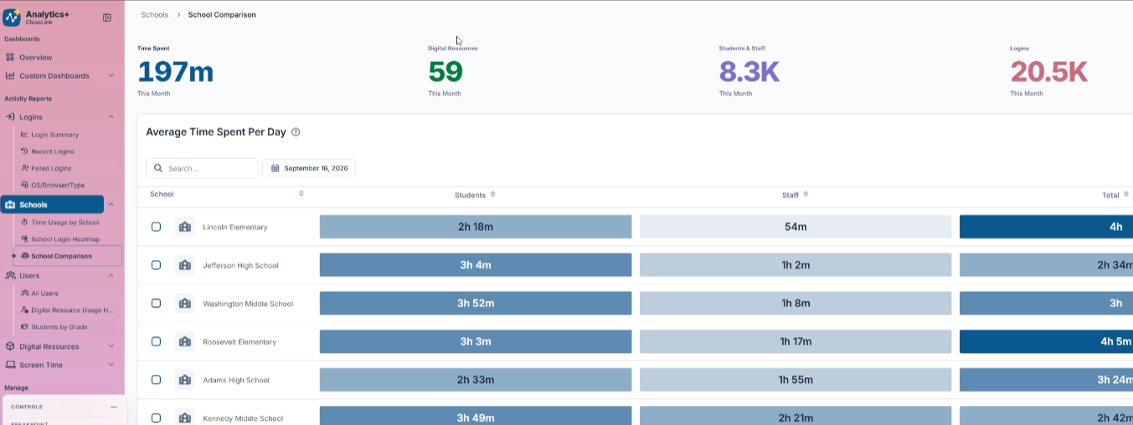The image size is (1133, 425).
Task: Collapse the Logins section
Action: 111,117
